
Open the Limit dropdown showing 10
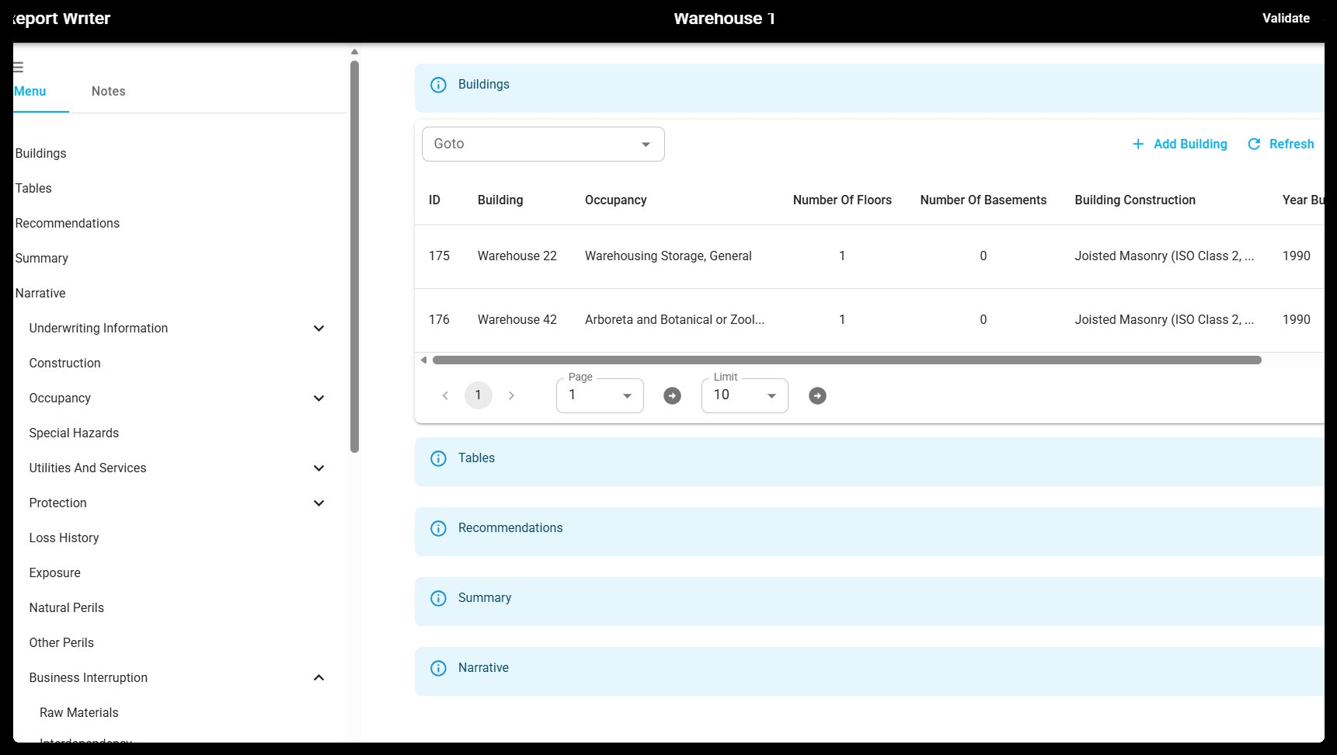(x=744, y=395)
